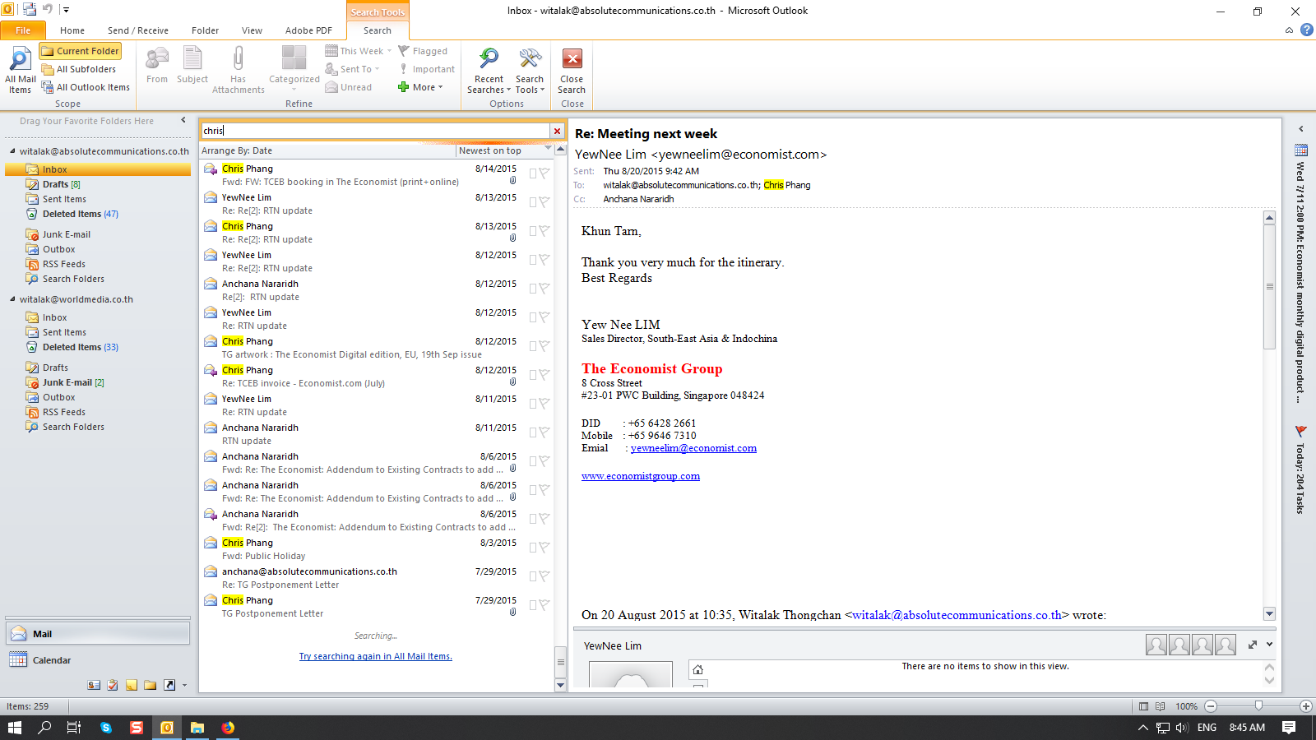Open File Explorer from the taskbar
Screen dimensions: 1316x740
pyautogui.click(x=197, y=728)
